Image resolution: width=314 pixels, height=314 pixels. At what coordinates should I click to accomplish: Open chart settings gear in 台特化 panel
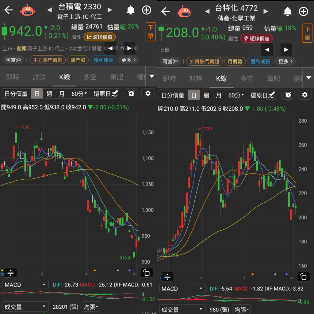[x=304, y=95]
